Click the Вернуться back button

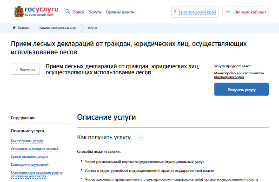(25, 69)
